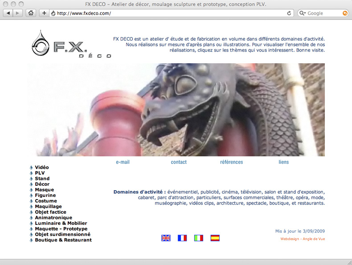Switch language using the French flag
Screen dimensions: 352x265
pyautogui.click(x=182, y=238)
